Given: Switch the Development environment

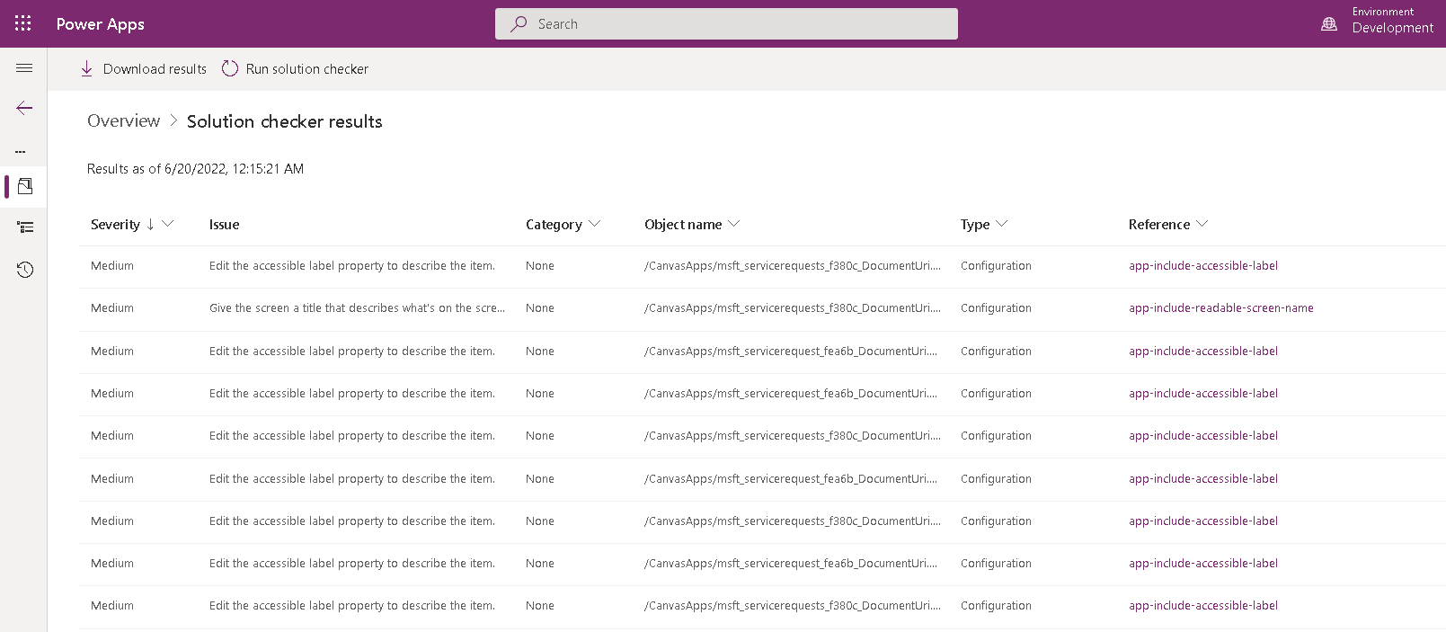Looking at the screenshot, I should pyautogui.click(x=1392, y=28).
